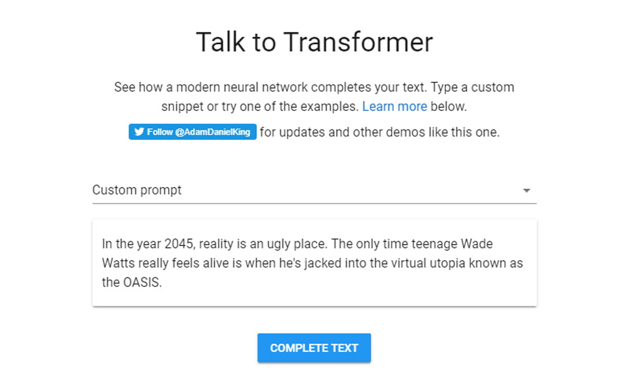Click the word Transformer in the title

coord(358,42)
